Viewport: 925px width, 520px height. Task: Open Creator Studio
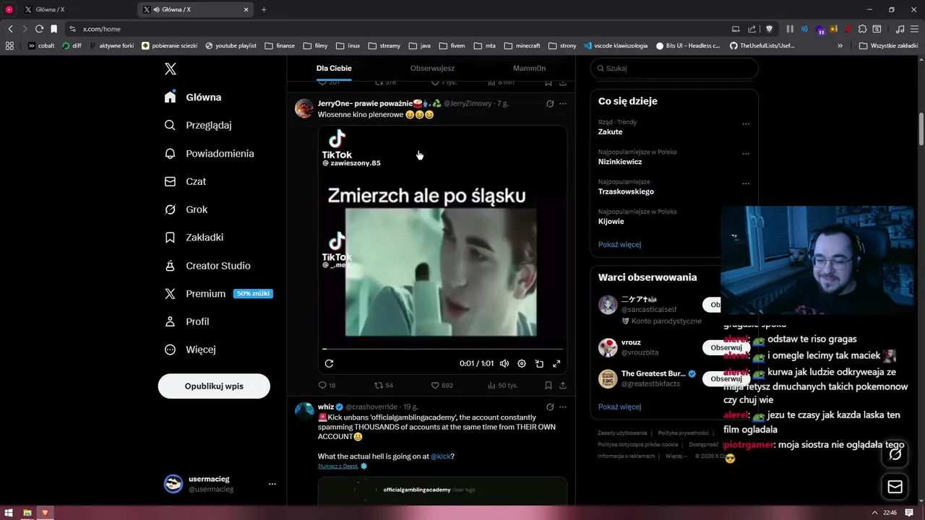coord(207,266)
